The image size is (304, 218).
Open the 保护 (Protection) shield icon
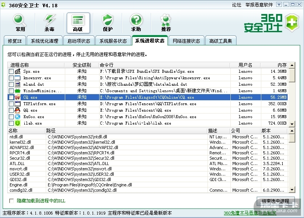pyautogui.click(x=108, y=22)
